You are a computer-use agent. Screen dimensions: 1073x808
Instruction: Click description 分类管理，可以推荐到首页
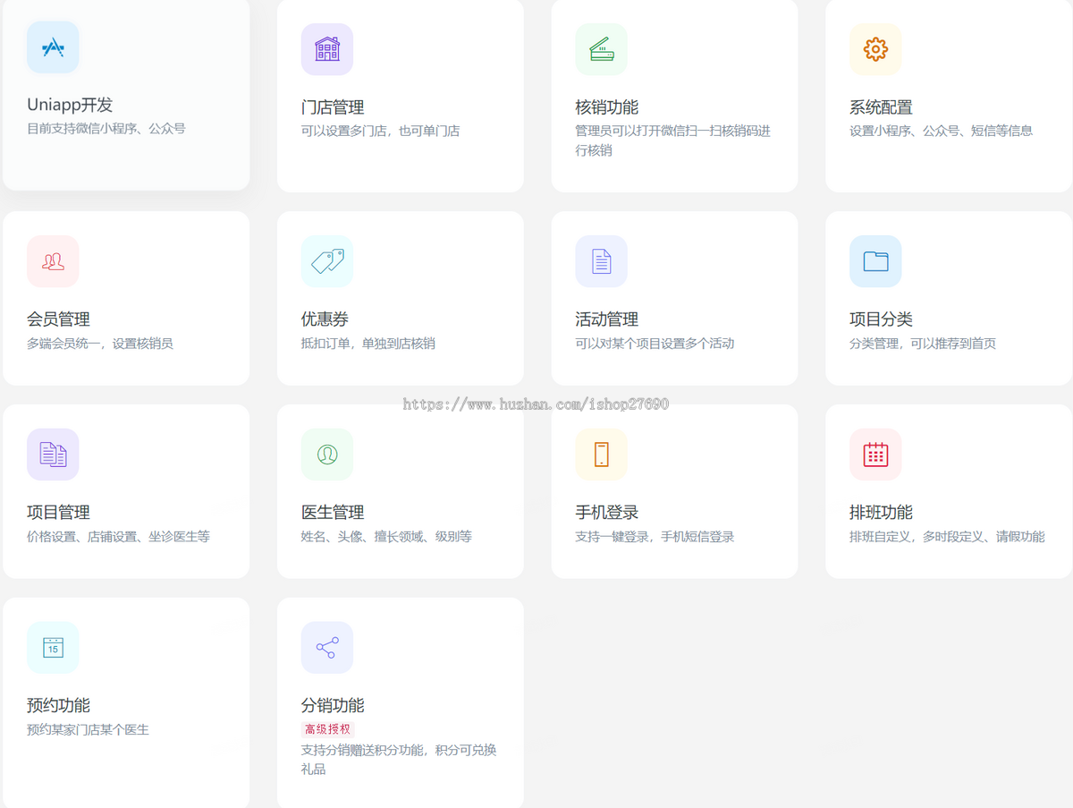click(x=923, y=344)
